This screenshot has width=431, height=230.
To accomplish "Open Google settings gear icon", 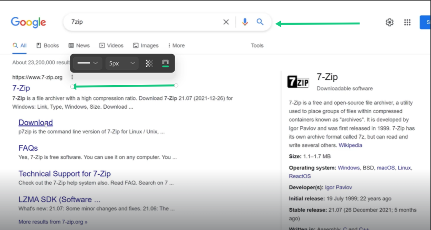I will (389, 22).
